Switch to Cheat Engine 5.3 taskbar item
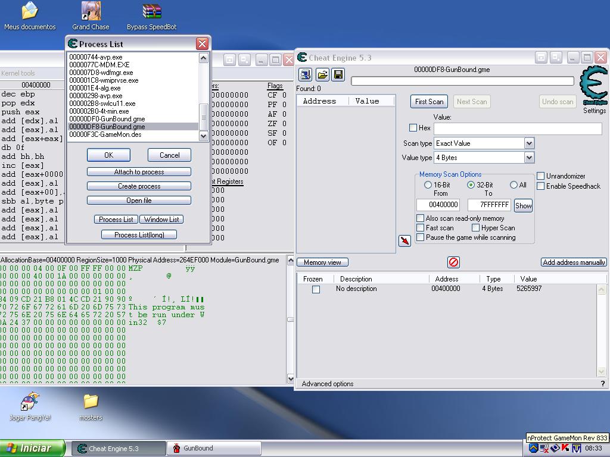The width and height of the screenshot is (610, 457). click(x=119, y=449)
